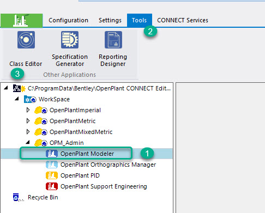Select OpenPlantImperial workspace label

75,110
